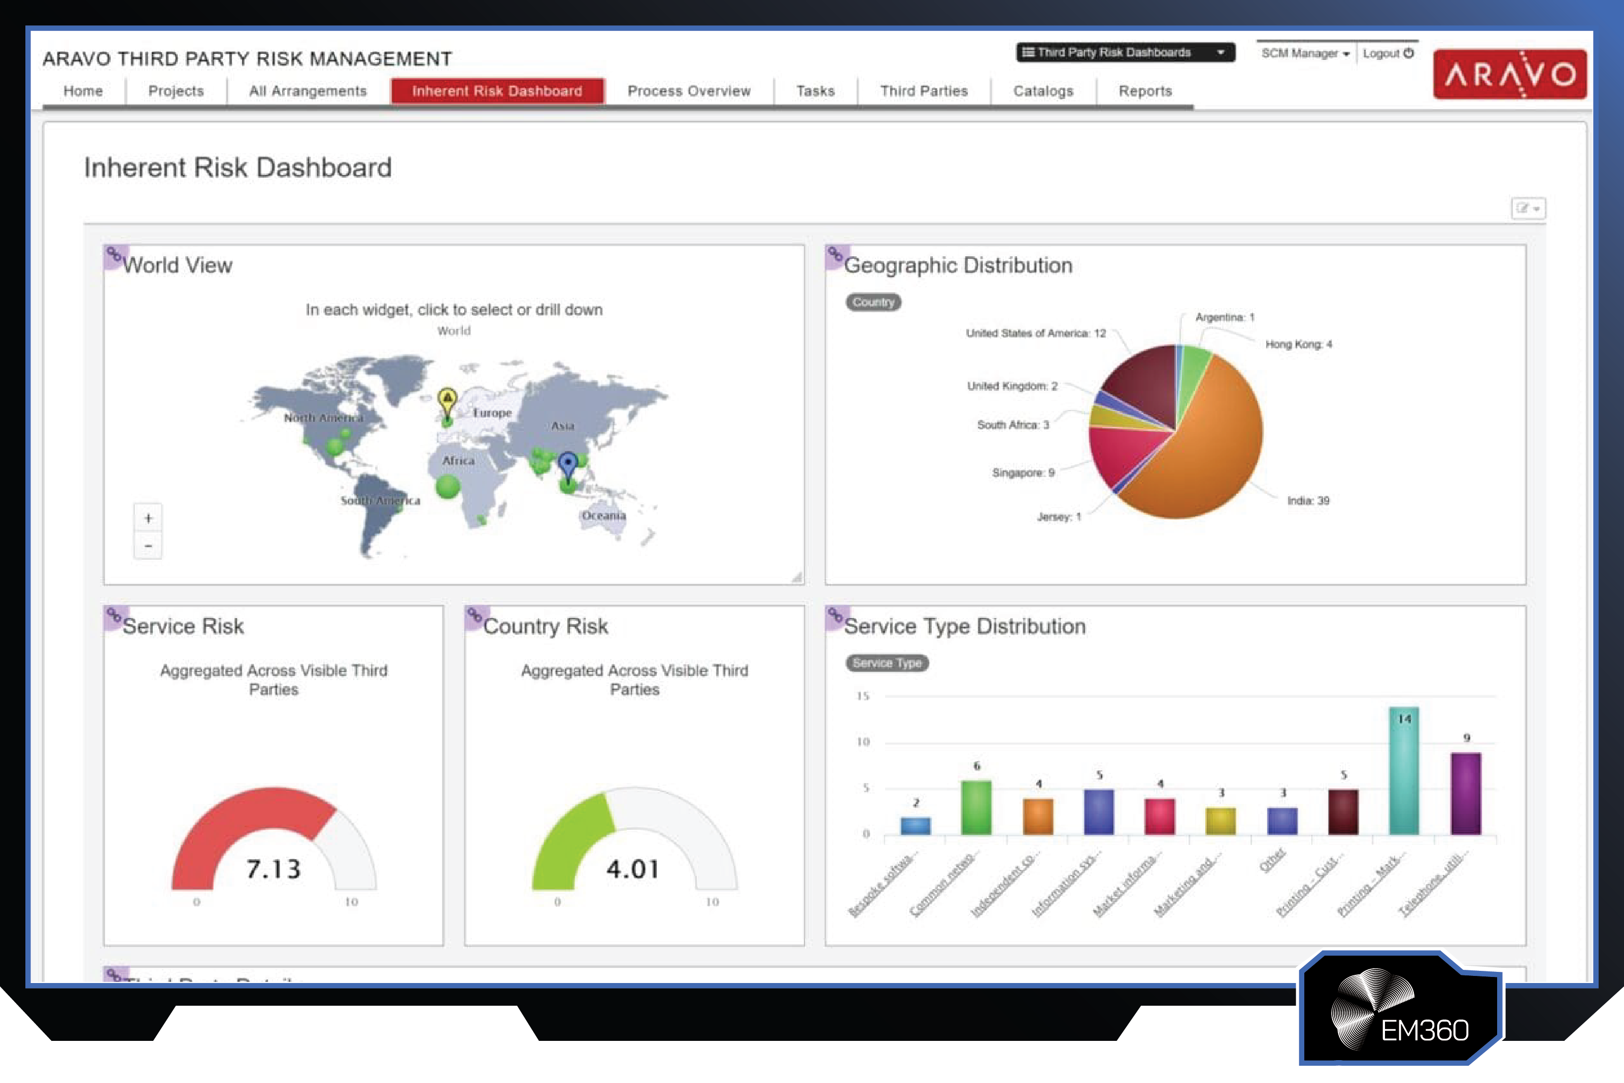Switch to All Arrangements tab

click(308, 91)
